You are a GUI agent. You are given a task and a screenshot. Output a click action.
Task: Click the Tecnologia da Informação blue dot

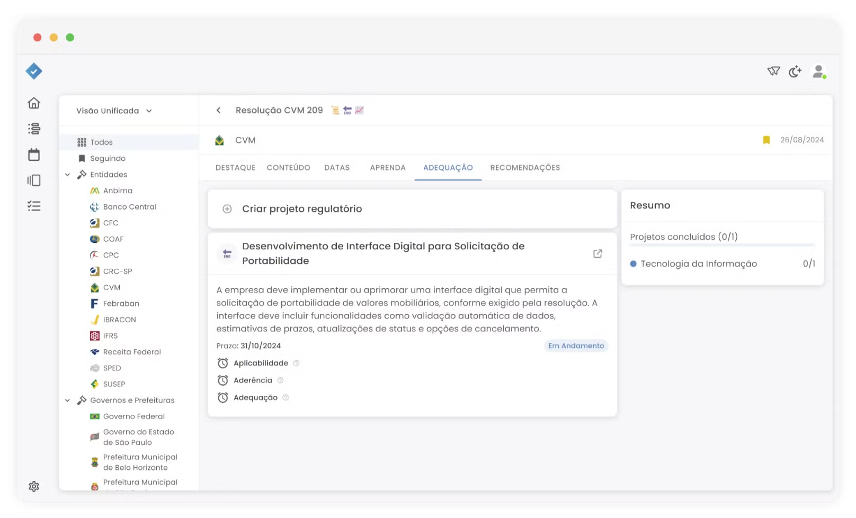click(633, 263)
